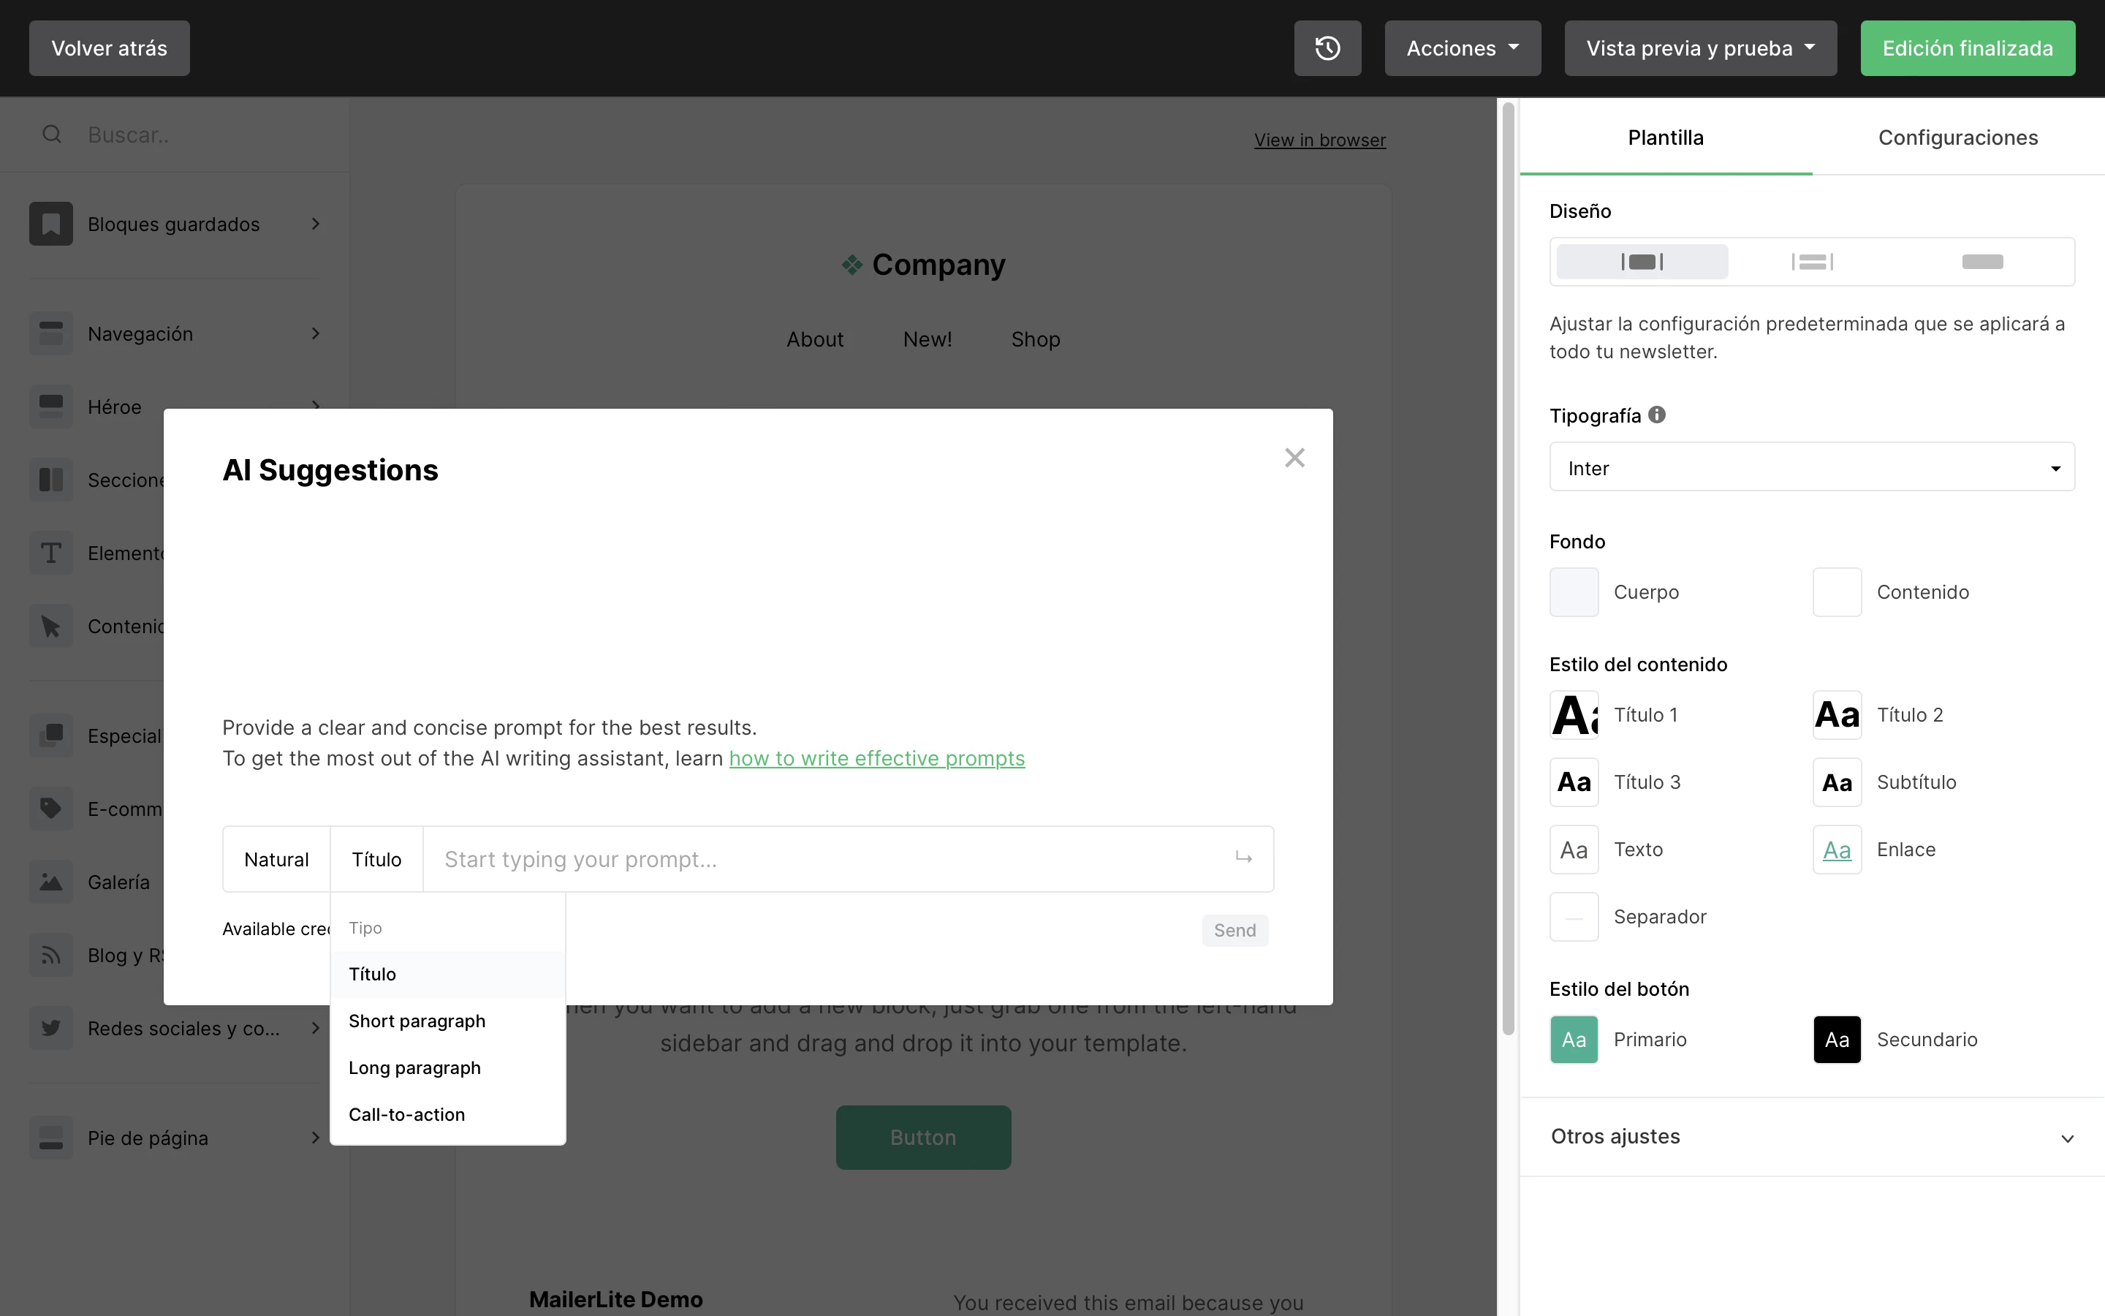Click the Shop navigation item
2105x1316 pixels.
point(1035,339)
